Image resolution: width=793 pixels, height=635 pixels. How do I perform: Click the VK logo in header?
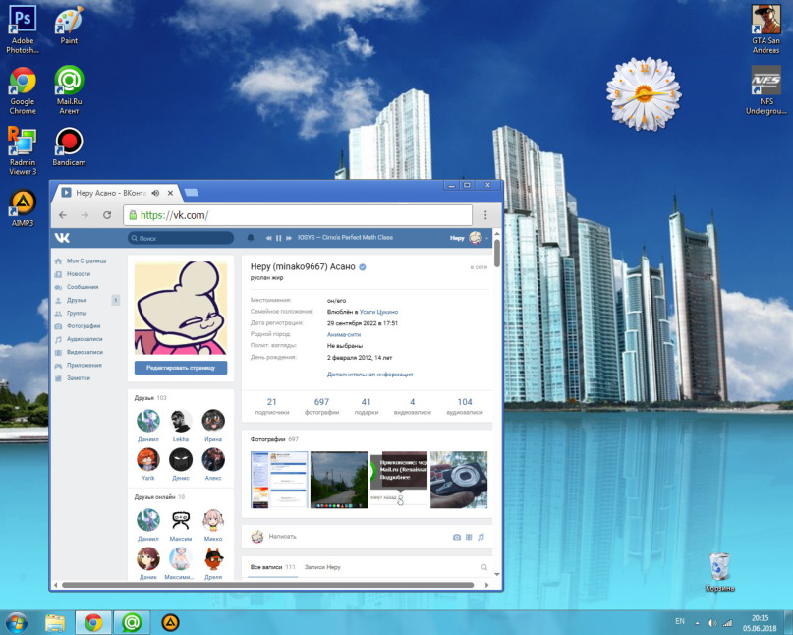click(62, 238)
